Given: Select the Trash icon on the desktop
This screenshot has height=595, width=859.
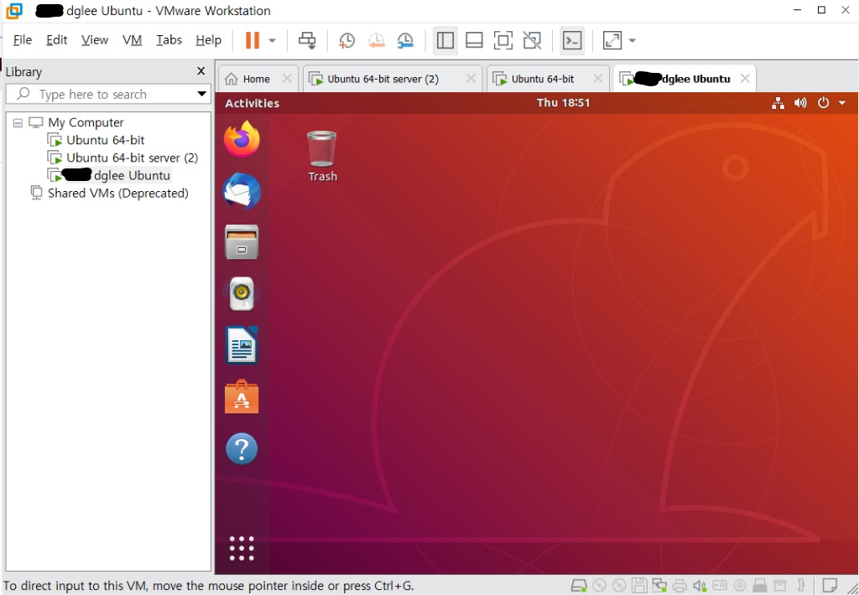Looking at the screenshot, I should (322, 157).
